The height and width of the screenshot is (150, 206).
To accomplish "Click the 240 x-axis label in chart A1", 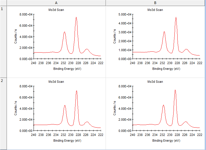I will pyautogui.click(x=34, y=63).
